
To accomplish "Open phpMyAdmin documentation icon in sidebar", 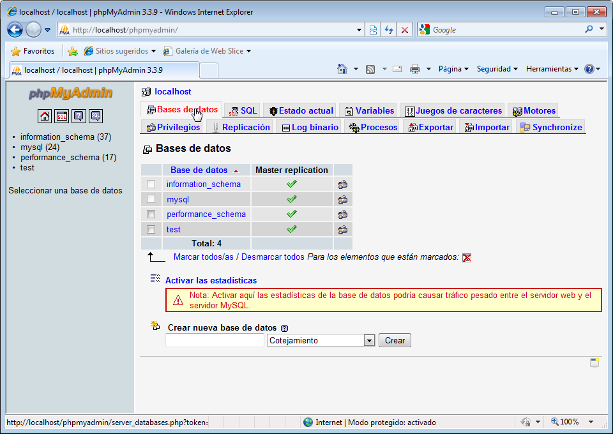I will click(79, 116).
